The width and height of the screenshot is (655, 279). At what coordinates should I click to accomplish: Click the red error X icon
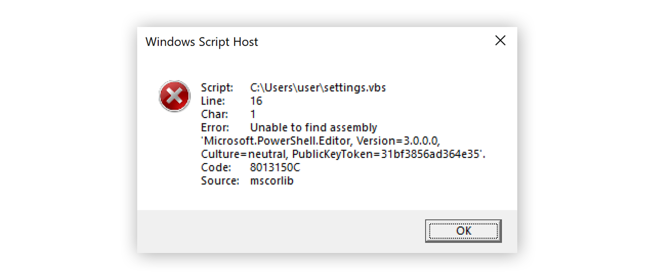pos(174,96)
